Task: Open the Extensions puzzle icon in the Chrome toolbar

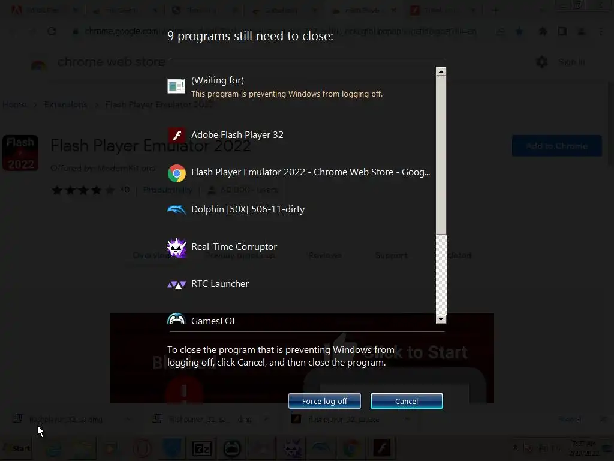Action: pos(543,31)
